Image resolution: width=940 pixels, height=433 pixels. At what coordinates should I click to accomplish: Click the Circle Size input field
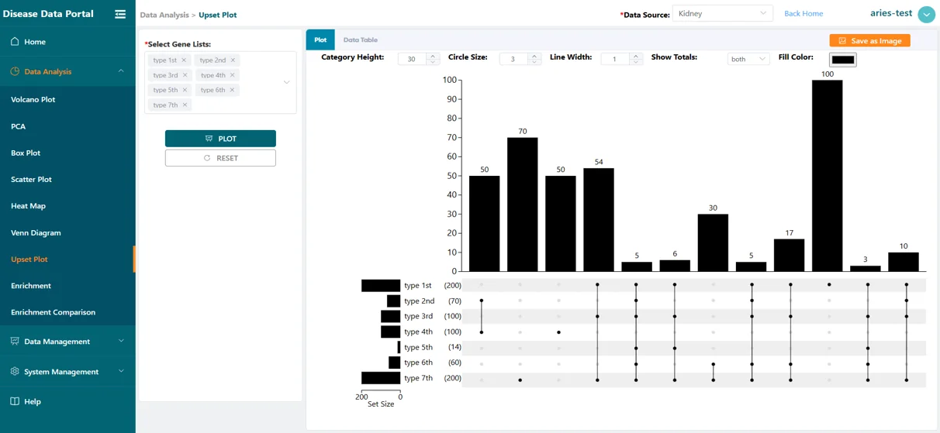tap(514, 59)
